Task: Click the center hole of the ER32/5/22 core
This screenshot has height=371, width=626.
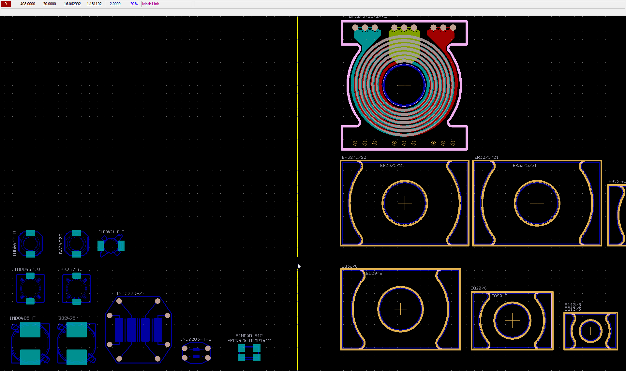Action: pyautogui.click(x=405, y=203)
